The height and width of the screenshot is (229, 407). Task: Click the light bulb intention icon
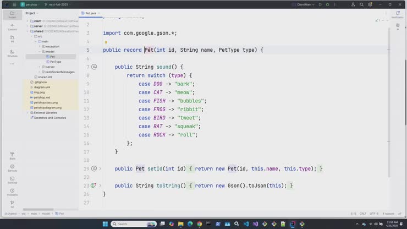106,42
